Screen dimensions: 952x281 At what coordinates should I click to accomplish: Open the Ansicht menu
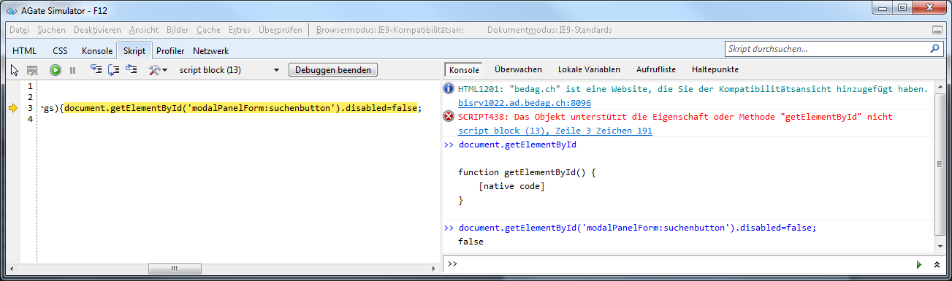(144, 30)
